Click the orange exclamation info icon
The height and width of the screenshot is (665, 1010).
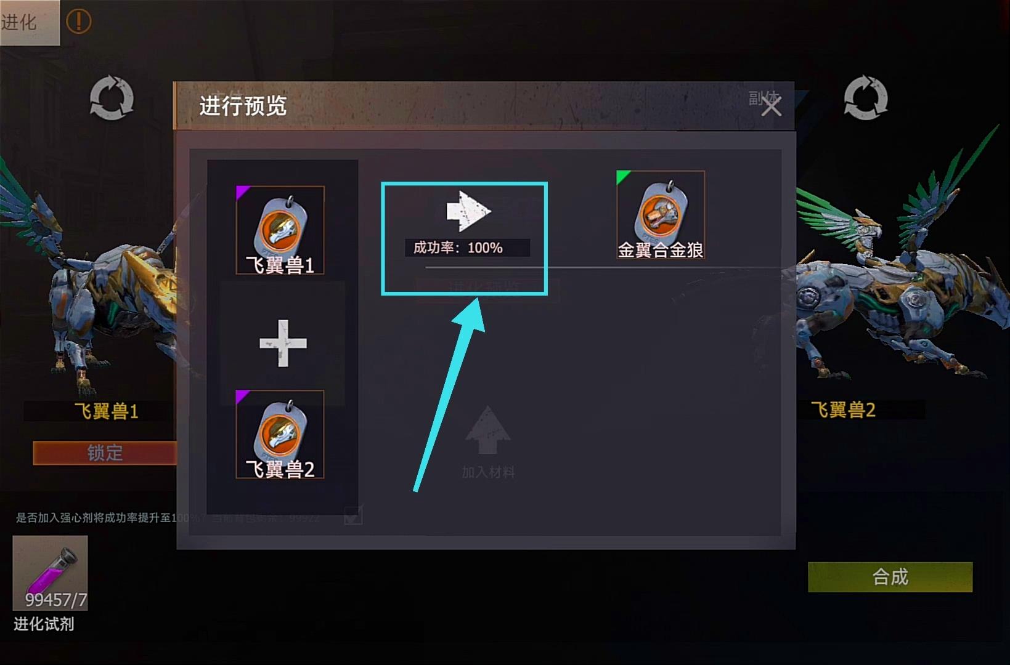point(78,22)
